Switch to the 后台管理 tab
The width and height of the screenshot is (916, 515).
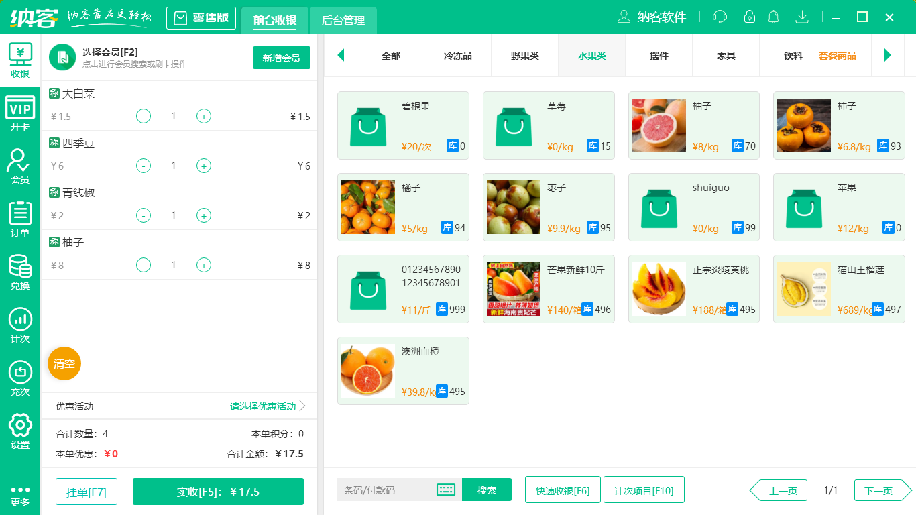pyautogui.click(x=343, y=20)
